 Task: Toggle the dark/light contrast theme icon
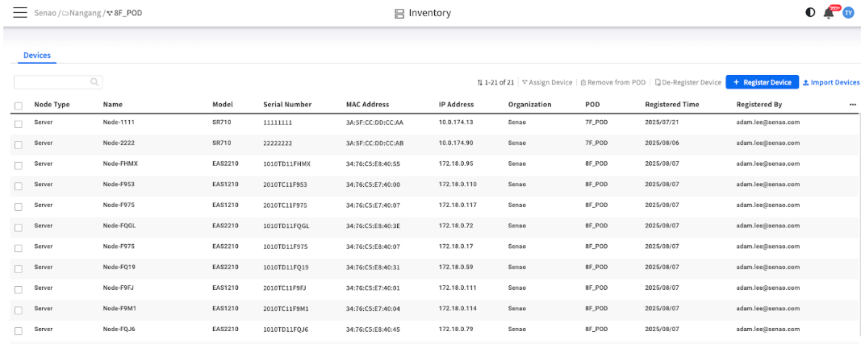810,13
